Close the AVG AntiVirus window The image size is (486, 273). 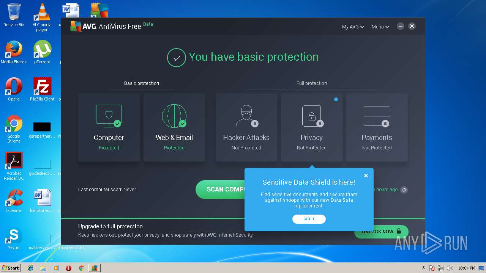[x=412, y=26]
